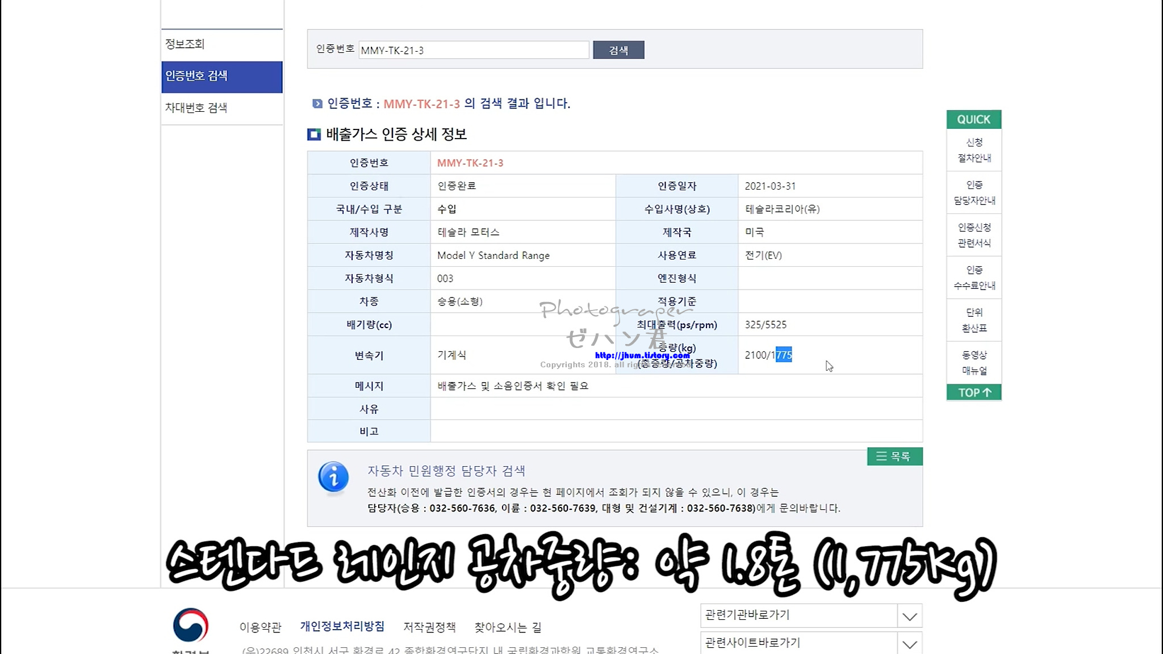Click the blue info icon
Viewport: 1163px width, 654px height.
(x=333, y=477)
